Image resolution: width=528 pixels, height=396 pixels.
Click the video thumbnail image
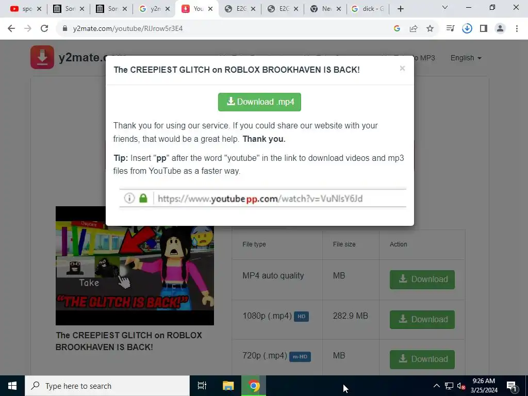(x=135, y=266)
